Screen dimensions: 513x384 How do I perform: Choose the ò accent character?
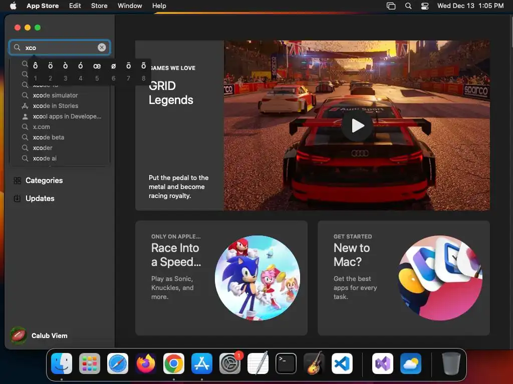point(66,66)
